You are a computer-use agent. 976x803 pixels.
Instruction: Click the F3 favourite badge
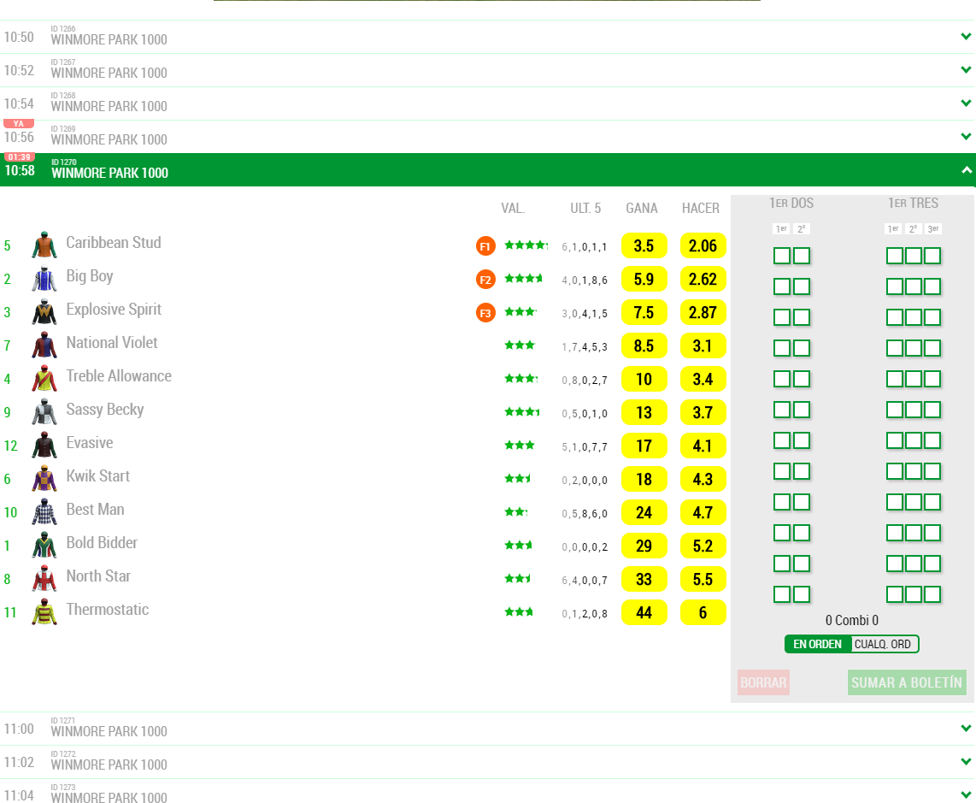485,313
